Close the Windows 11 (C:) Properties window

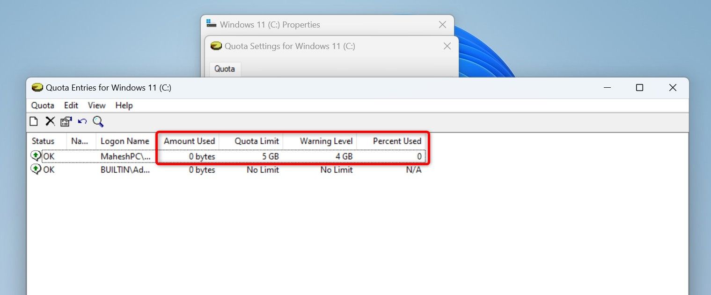click(x=442, y=24)
